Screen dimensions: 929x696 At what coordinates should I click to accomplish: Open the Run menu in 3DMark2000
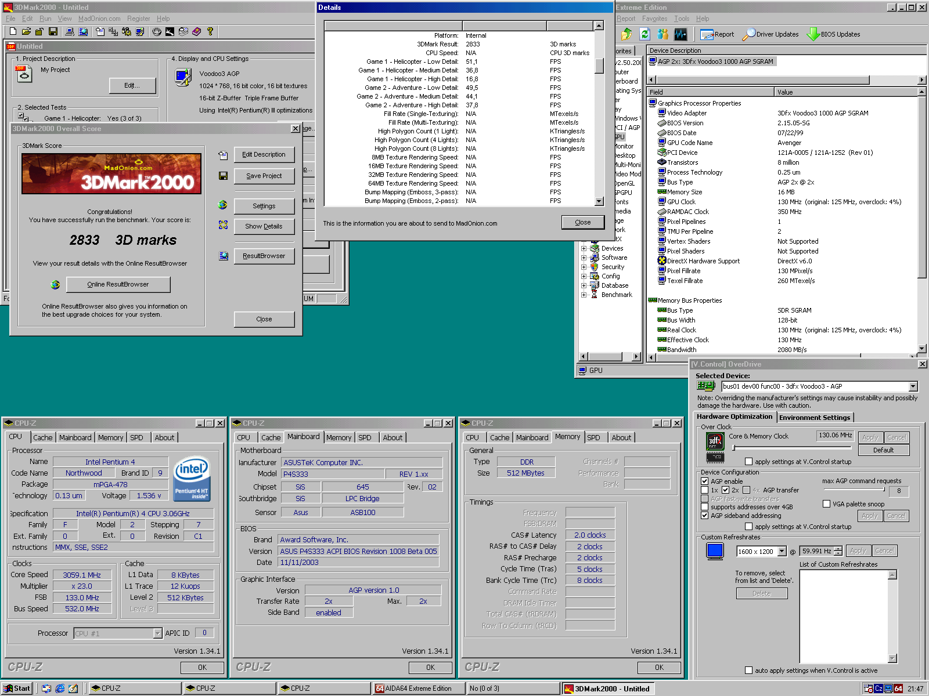coord(45,19)
